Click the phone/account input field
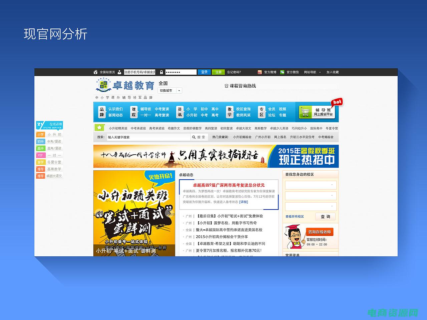Viewport: 427px width, 320px height. pos(139,72)
